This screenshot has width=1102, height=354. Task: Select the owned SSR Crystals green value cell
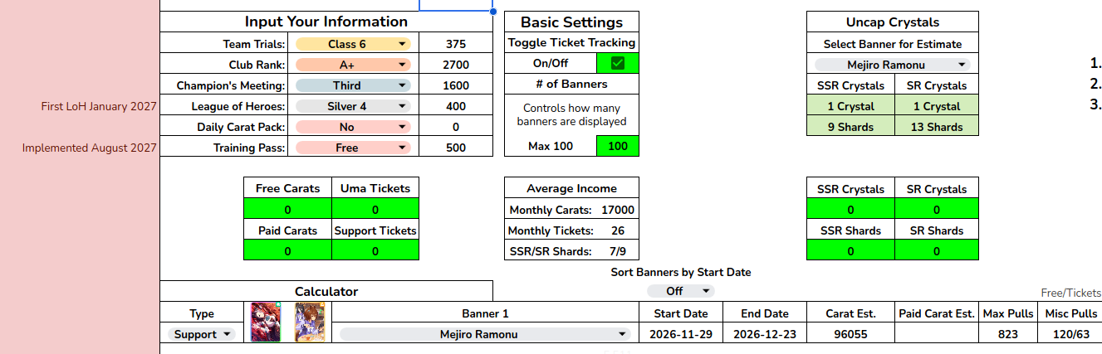[850, 209]
